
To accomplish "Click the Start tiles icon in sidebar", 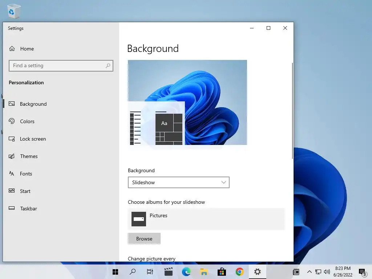I will 12,191.
